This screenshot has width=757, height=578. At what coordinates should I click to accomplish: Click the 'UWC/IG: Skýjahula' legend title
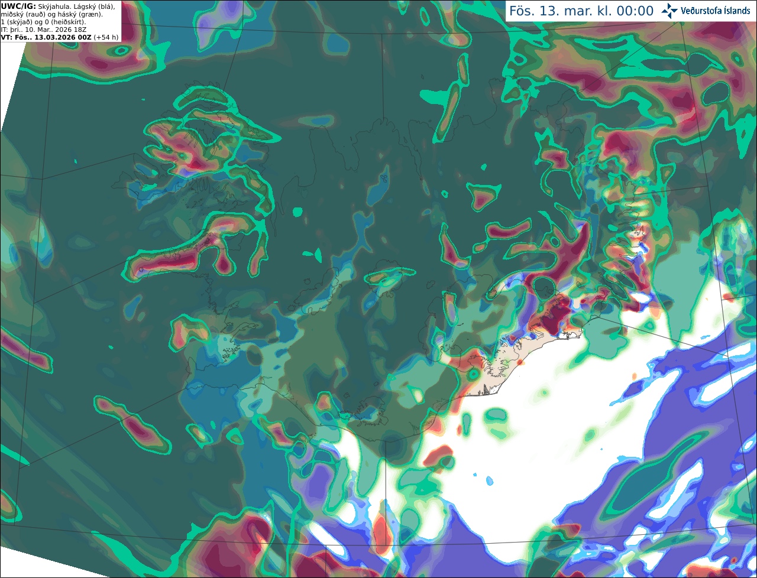pos(35,7)
